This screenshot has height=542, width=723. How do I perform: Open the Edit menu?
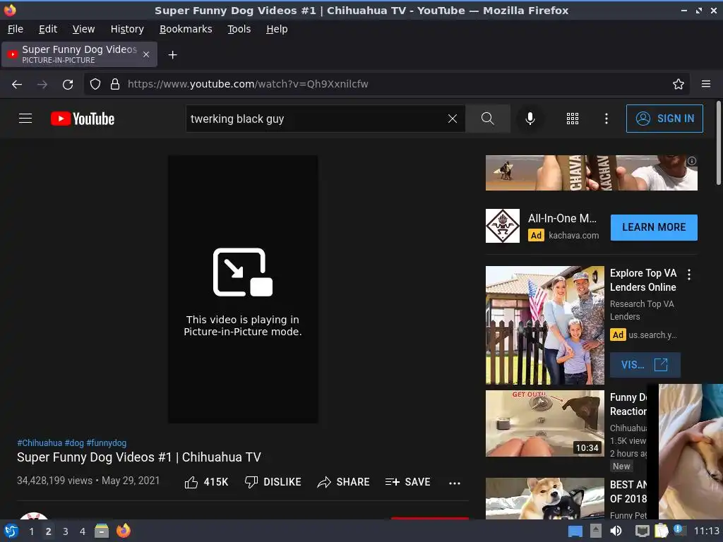tap(48, 29)
